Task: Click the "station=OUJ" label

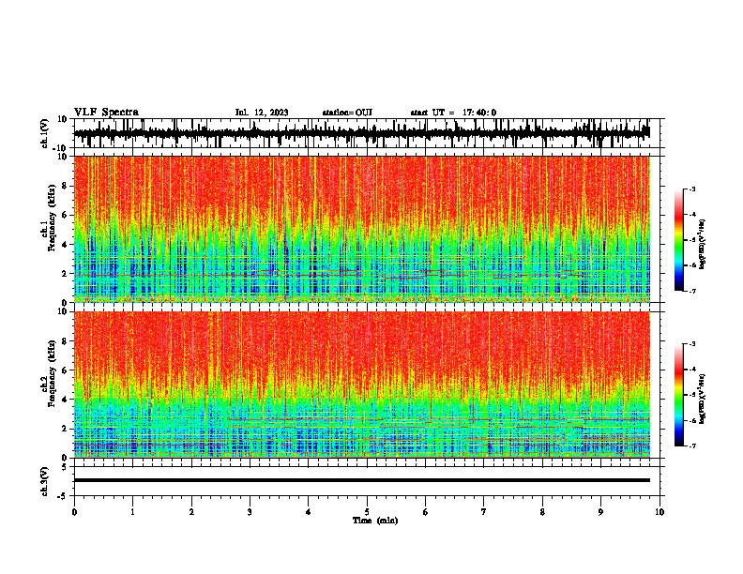Action: coord(347,113)
